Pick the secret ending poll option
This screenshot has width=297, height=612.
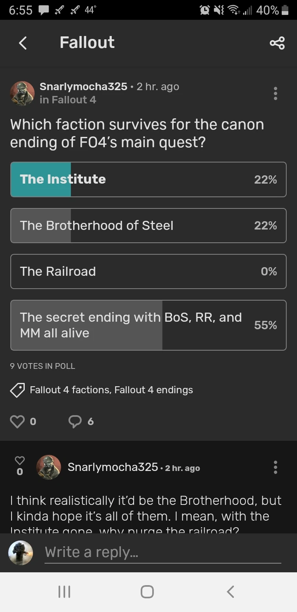[x=148, y=325]
